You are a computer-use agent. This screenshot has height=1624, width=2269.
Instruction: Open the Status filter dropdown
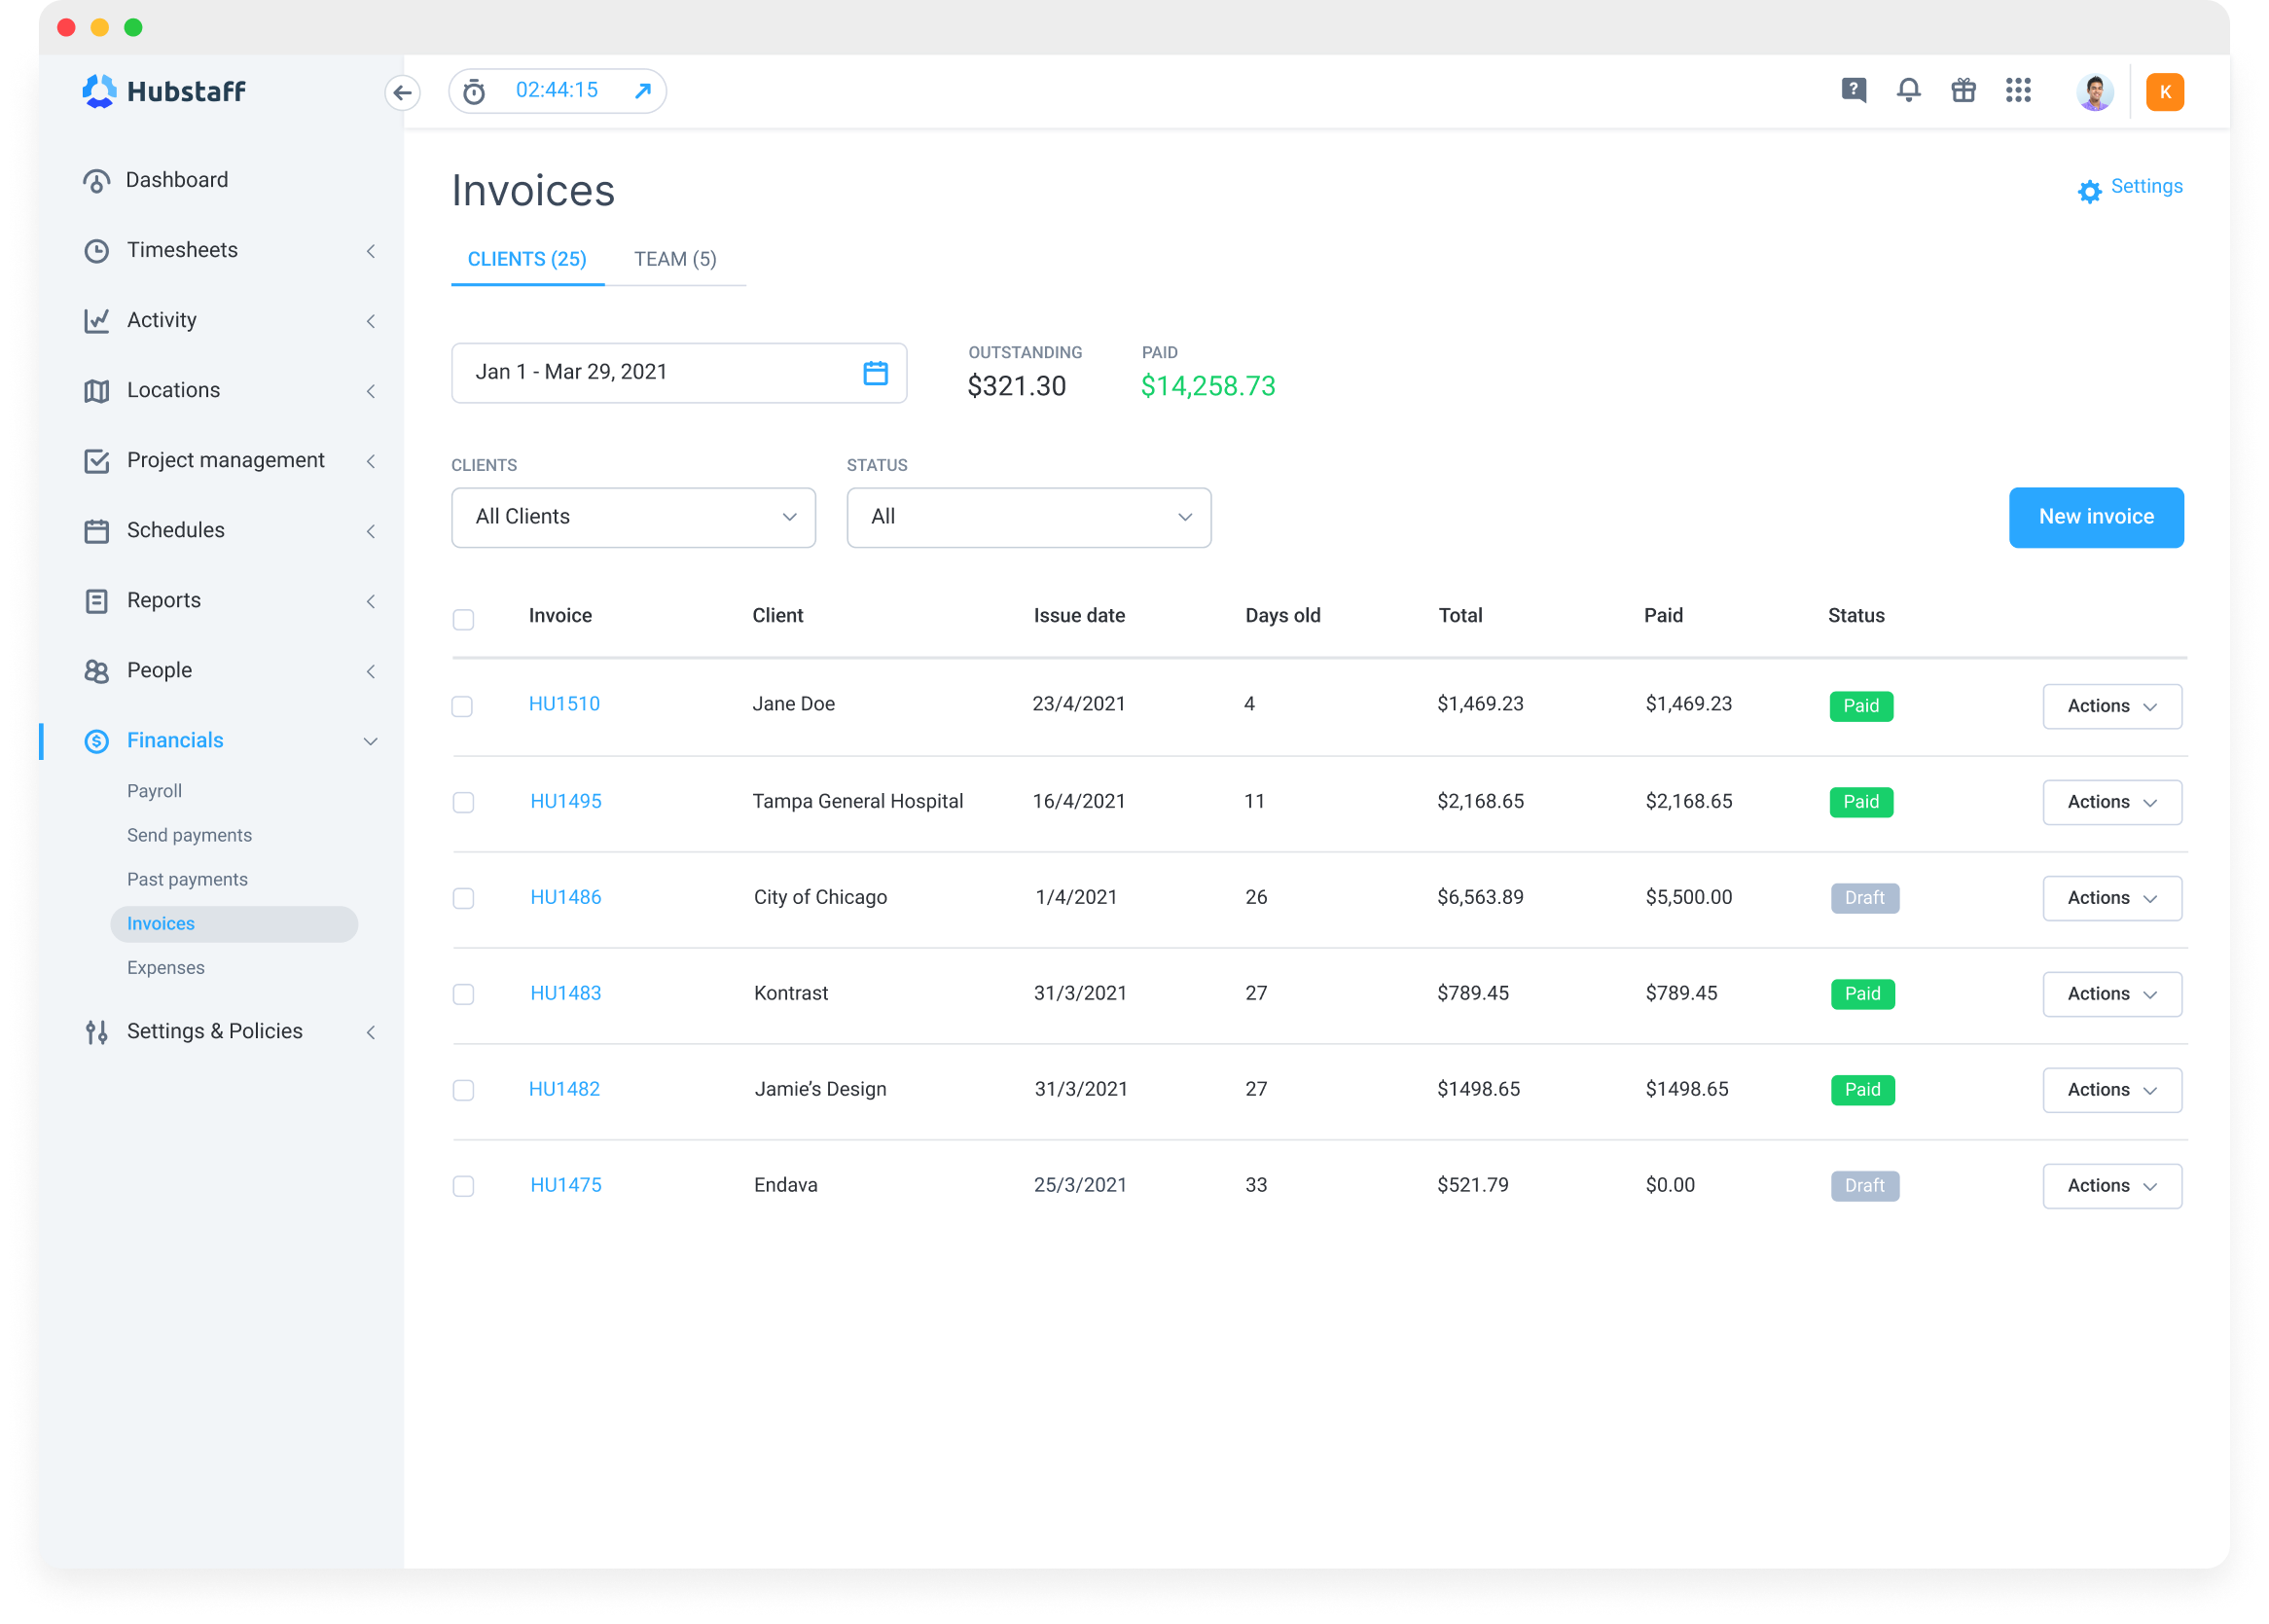[1028, 517]
